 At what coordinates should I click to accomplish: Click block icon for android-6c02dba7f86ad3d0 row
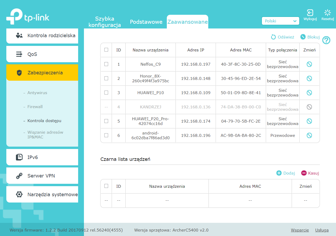309,135
